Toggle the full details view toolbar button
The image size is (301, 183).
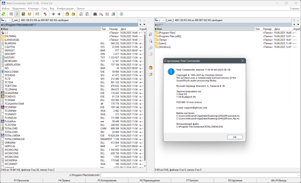tap(17, 14)
